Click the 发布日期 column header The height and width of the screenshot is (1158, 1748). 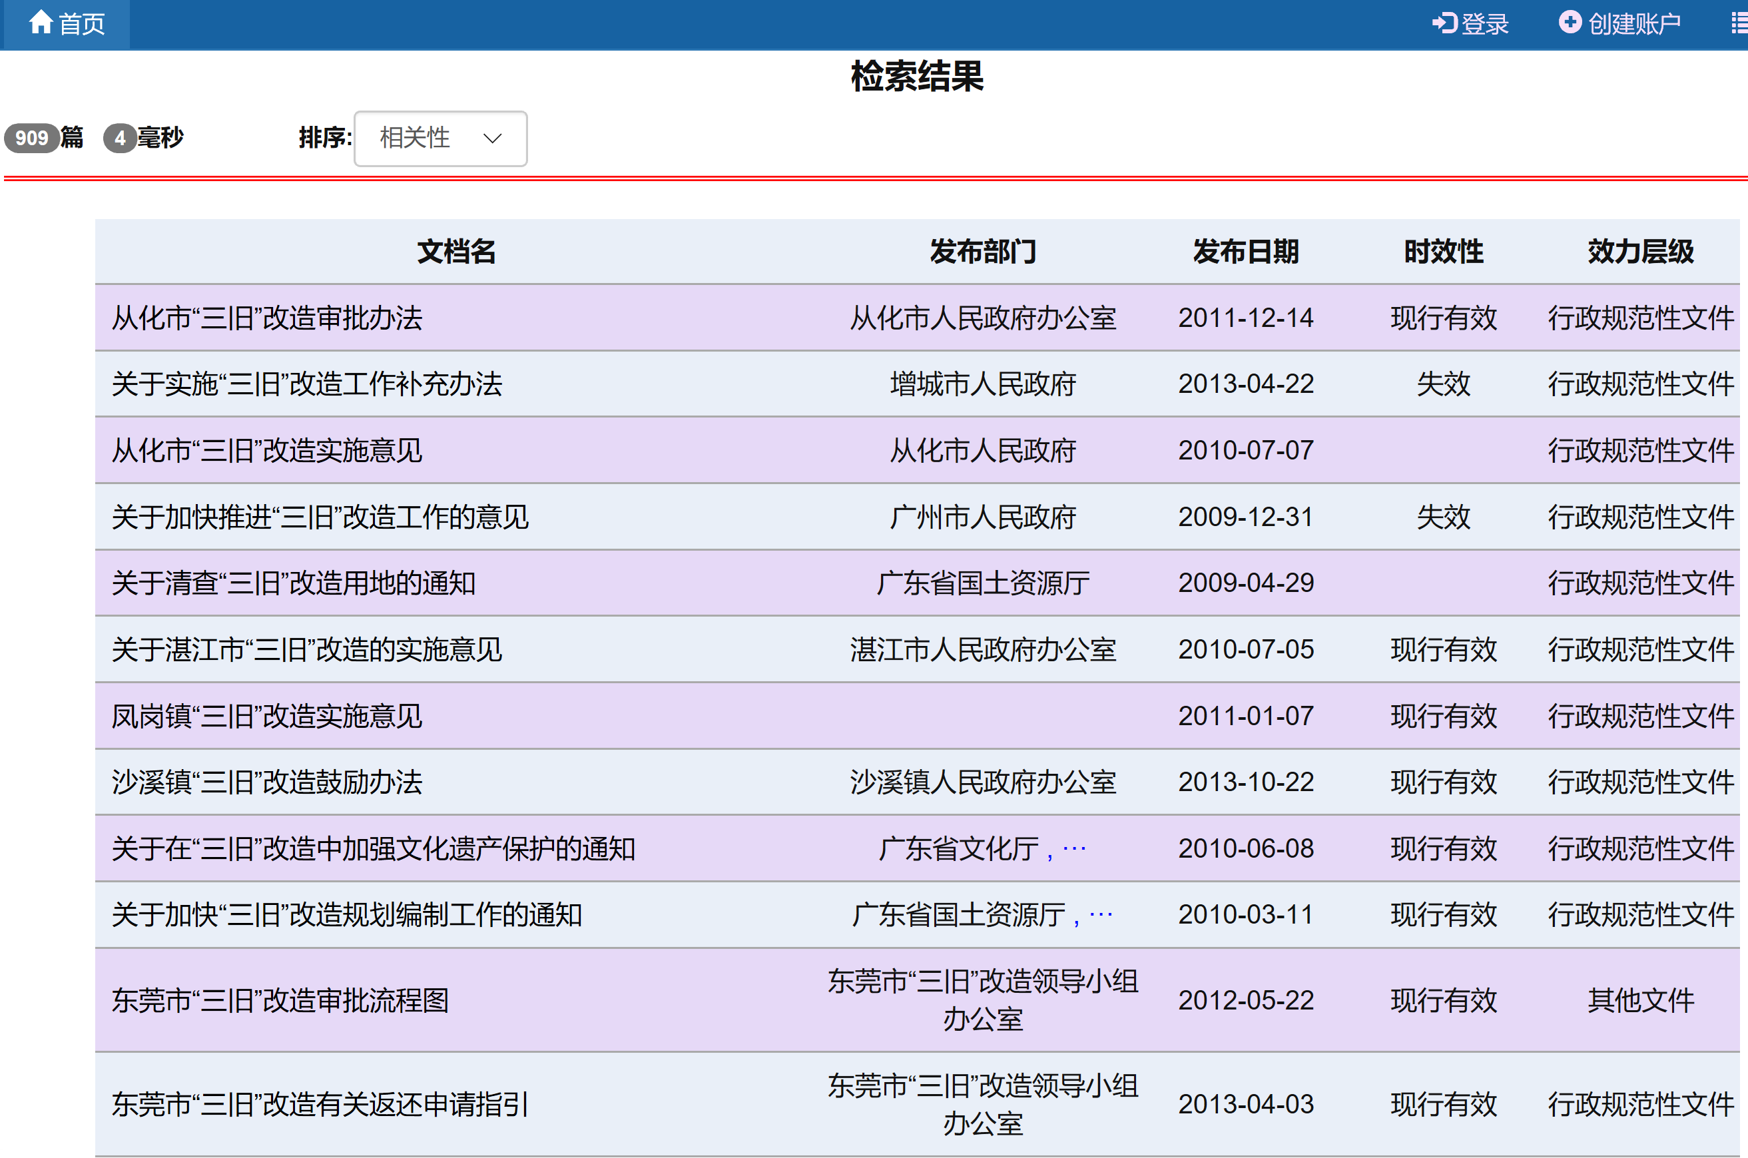point(1246,252)
